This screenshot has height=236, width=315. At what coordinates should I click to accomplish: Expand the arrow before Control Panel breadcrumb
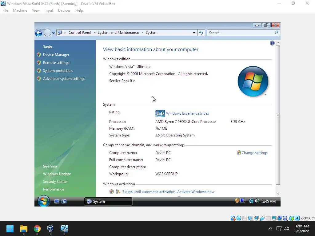click(65, 33)
